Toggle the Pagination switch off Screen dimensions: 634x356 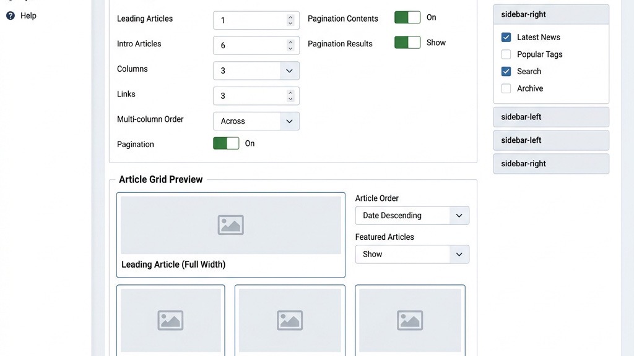coord(226,143)
